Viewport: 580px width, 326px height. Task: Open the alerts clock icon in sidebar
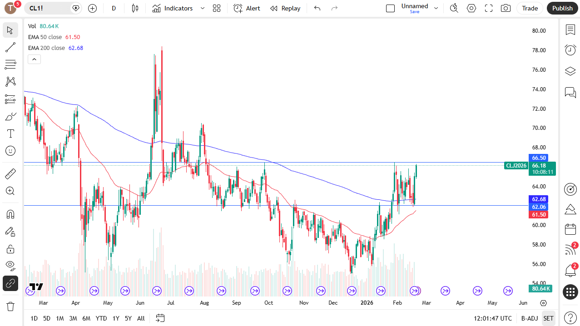(x=570, y=50)
